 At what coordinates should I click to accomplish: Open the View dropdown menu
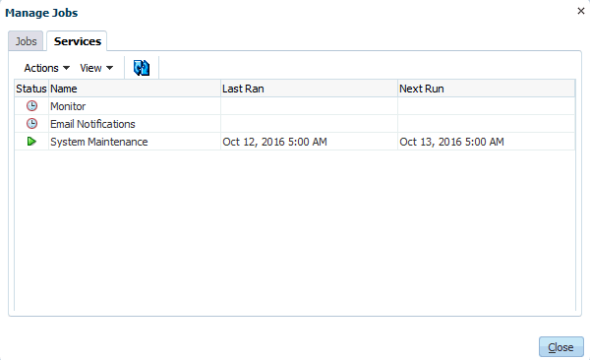pos(96,68)
